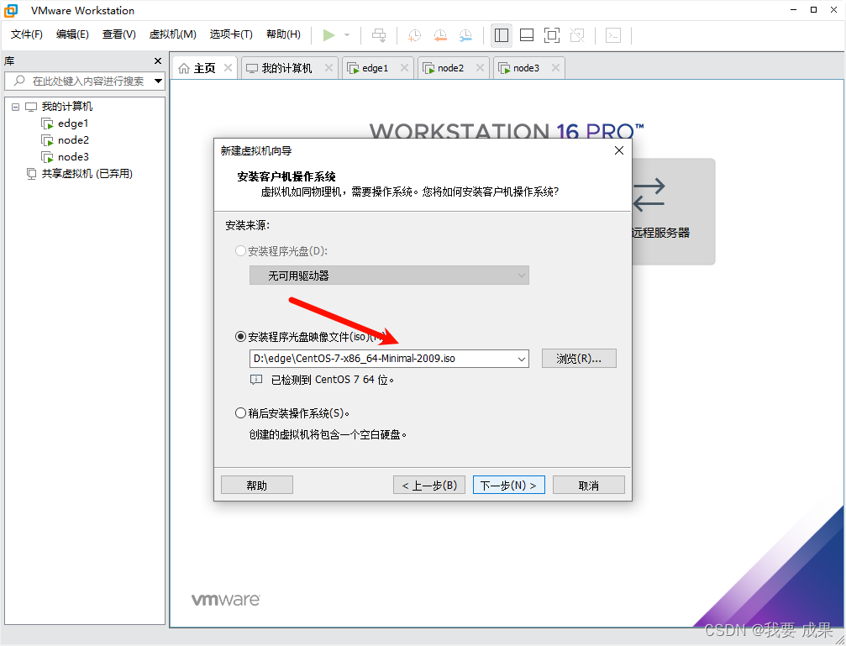Open the 虚拟机(M) menu

pyautogui.click(x=172, y=34)
